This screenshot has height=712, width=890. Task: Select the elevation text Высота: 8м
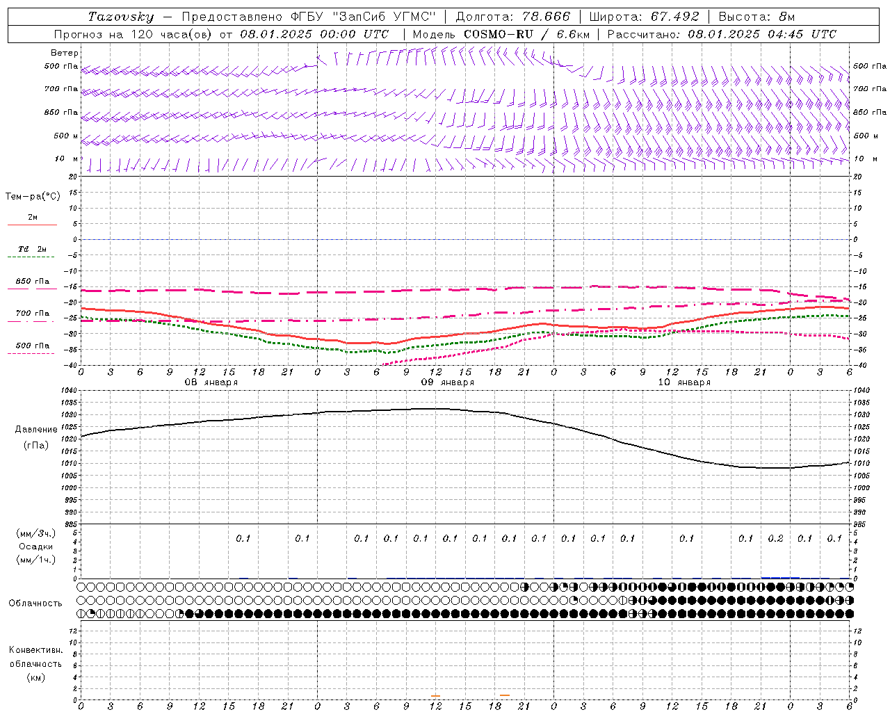tap(756, 17)
